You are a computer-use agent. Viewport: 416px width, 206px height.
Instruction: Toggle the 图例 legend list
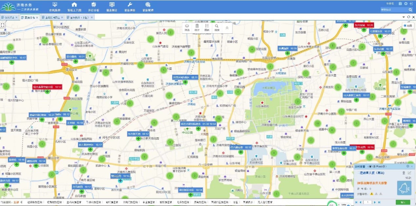coord(207,27)
